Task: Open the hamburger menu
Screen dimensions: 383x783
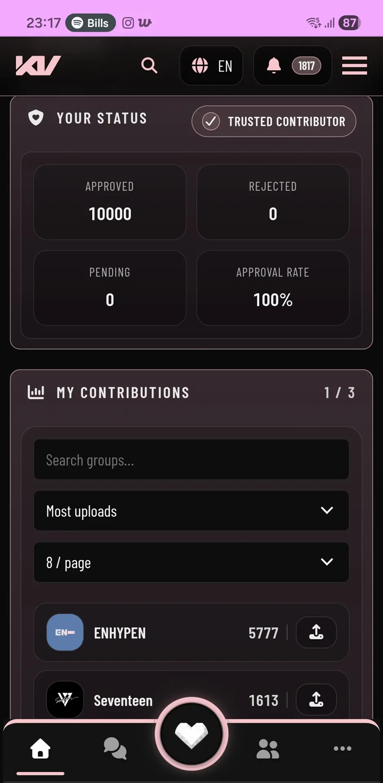Action: (354, 65)
